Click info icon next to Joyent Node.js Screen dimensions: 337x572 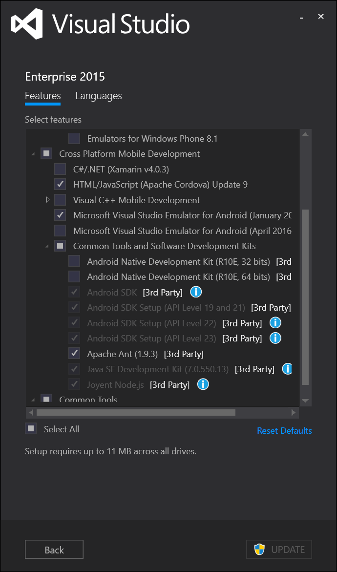pyautogui.click(x=203, y=384)
